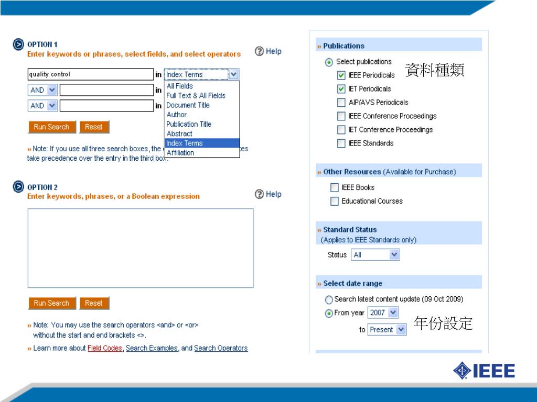Click Run Search under Option 2
The width and height of the screenshot is (537, 402).
pos(52,303)
